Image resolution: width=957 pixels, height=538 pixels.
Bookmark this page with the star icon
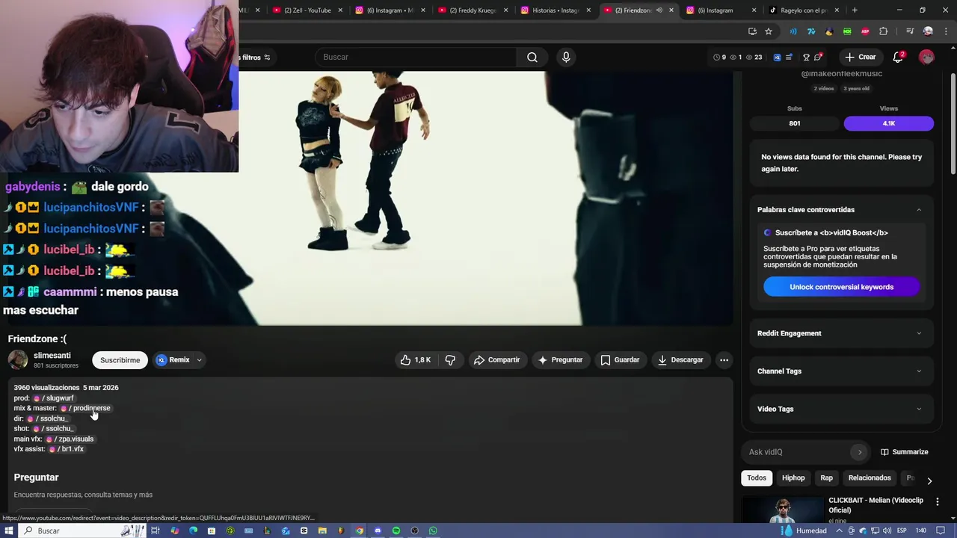click(769, 31)
